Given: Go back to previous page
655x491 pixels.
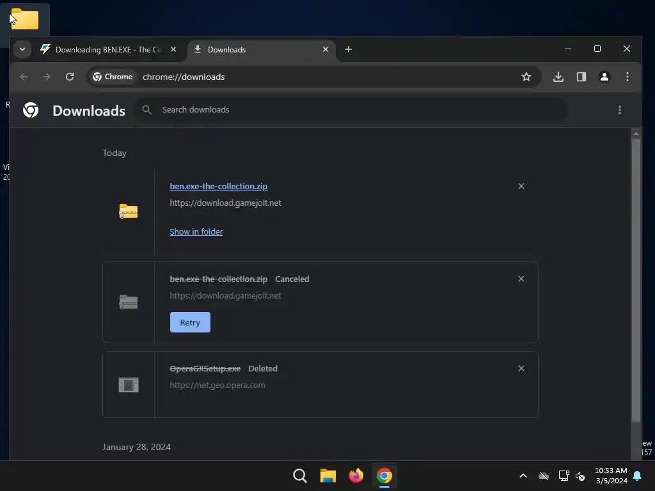Looking at the screenshot, I should click(x=24, y=77).
